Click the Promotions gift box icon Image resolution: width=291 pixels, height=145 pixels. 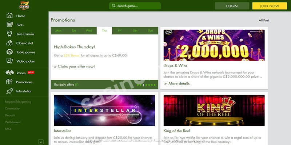[9, 82]
